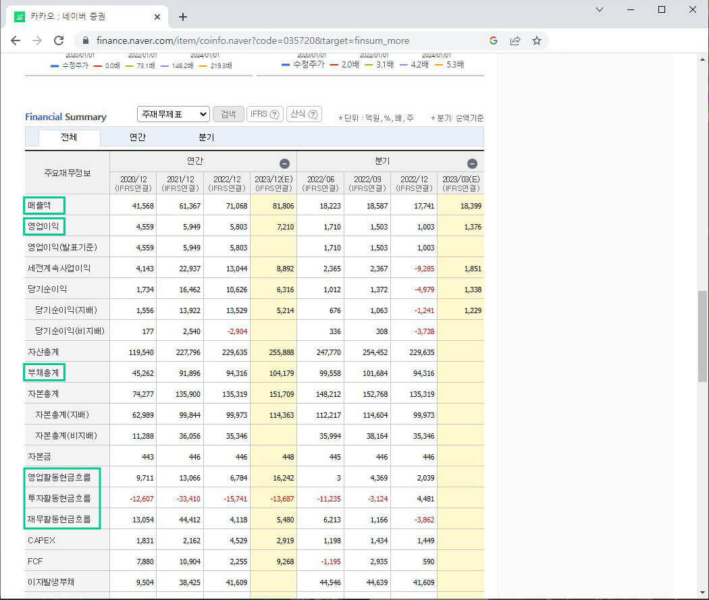
Task: Click the 2021/12 column header
Action: pyautogui.click(x=180, y=184)
